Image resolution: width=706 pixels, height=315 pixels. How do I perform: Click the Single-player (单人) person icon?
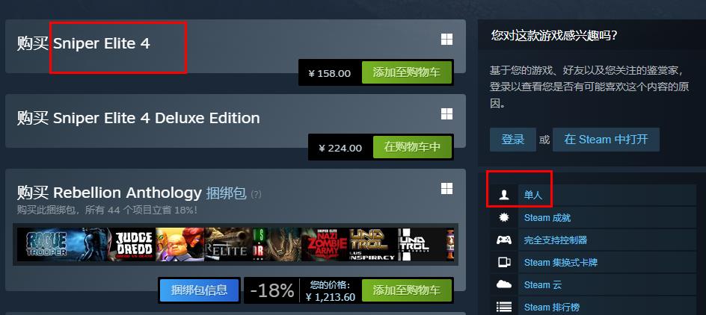coord(504,195)
